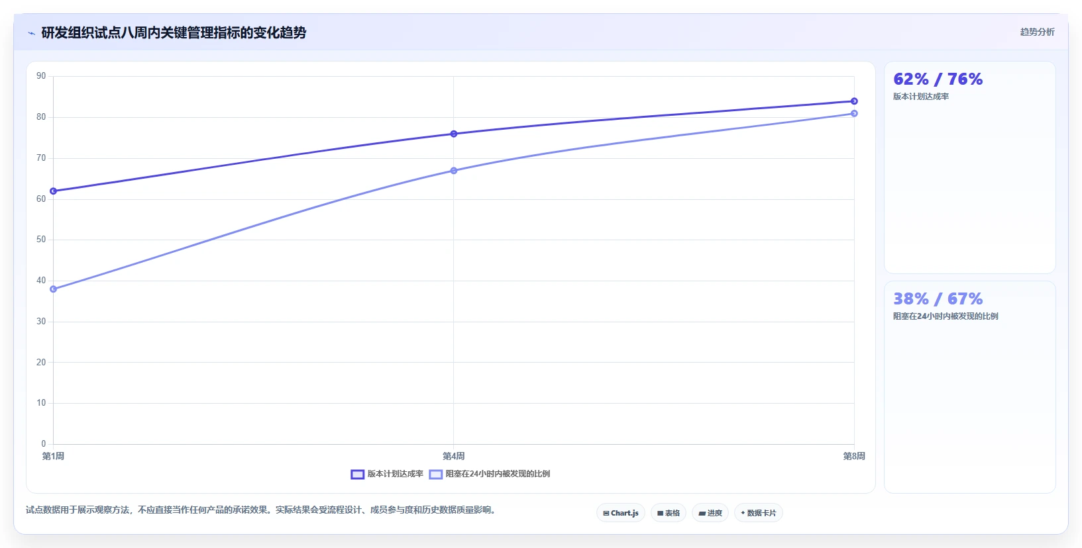The image size is (1082, 548).
Task: Select the 进度 tag chip
Action: (710, 513)
